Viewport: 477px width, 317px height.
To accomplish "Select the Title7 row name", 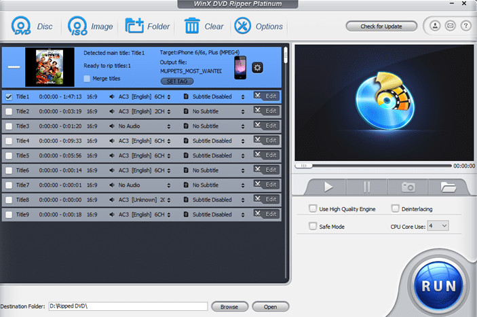I will [x=22, y=185].
